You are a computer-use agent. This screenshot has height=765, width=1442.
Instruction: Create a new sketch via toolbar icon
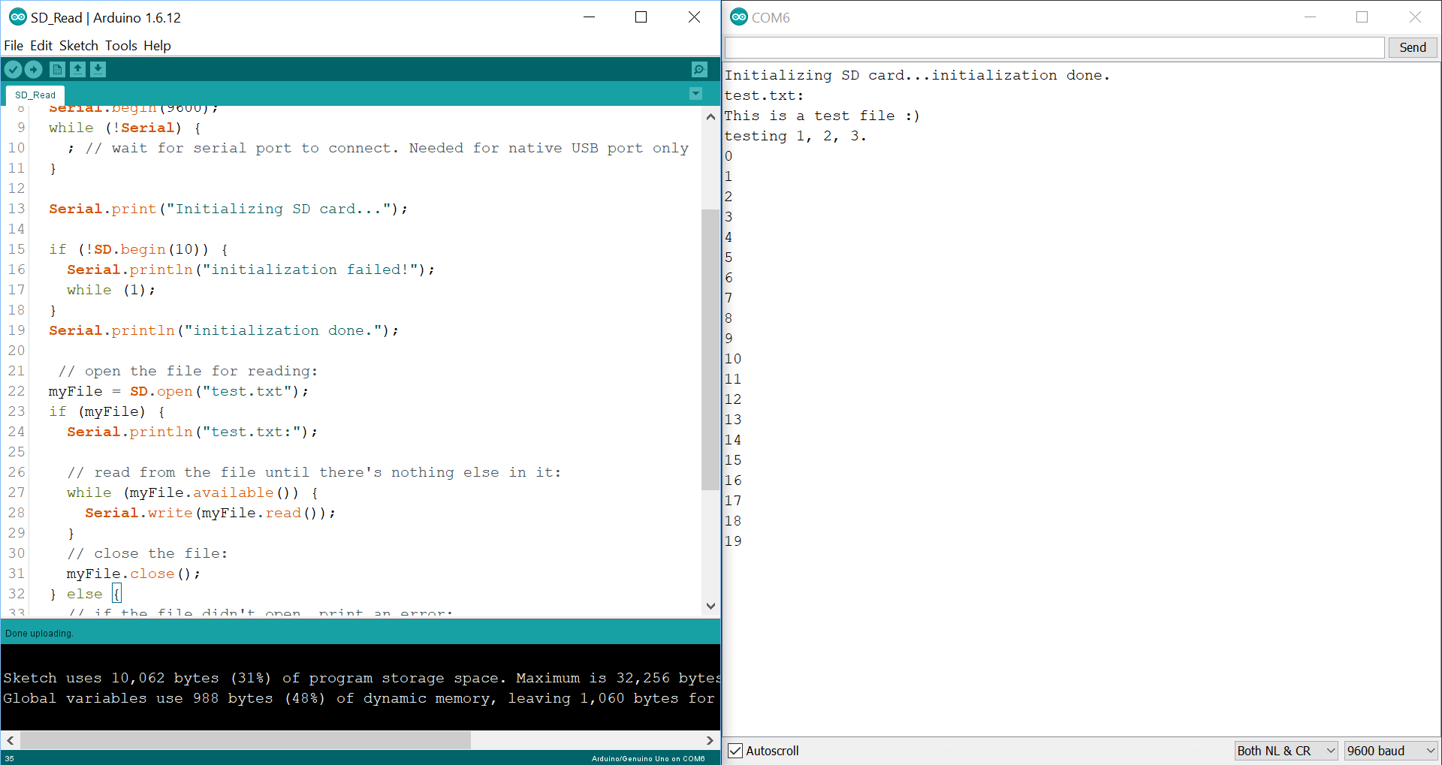pyautogui.click(x=57, y=69)
